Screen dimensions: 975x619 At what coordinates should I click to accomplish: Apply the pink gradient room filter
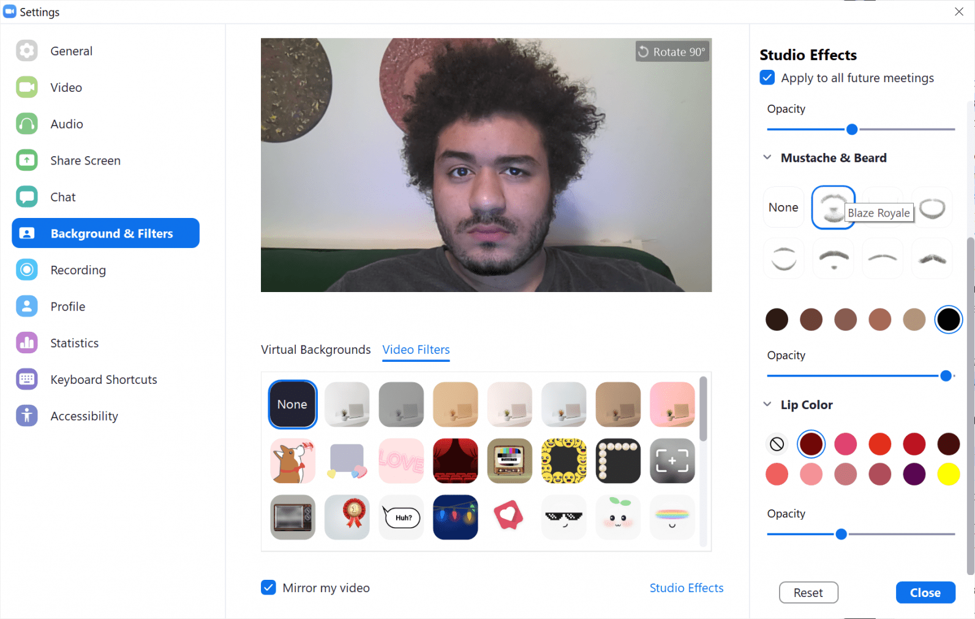tap(672, 405)
